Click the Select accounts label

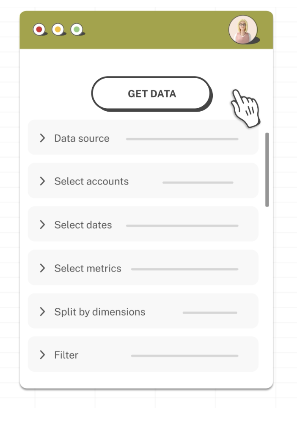pos(91,181)
